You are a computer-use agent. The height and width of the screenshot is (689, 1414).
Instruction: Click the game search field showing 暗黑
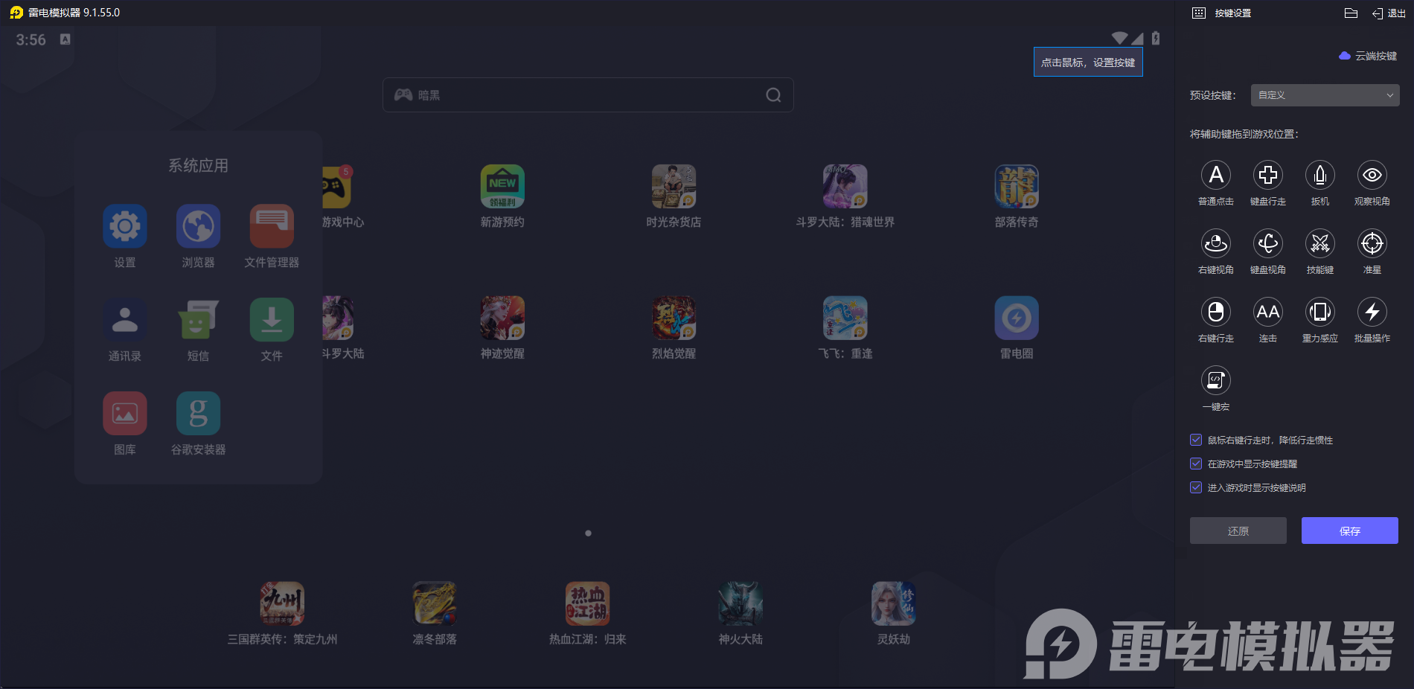click(x=588, y=95)
